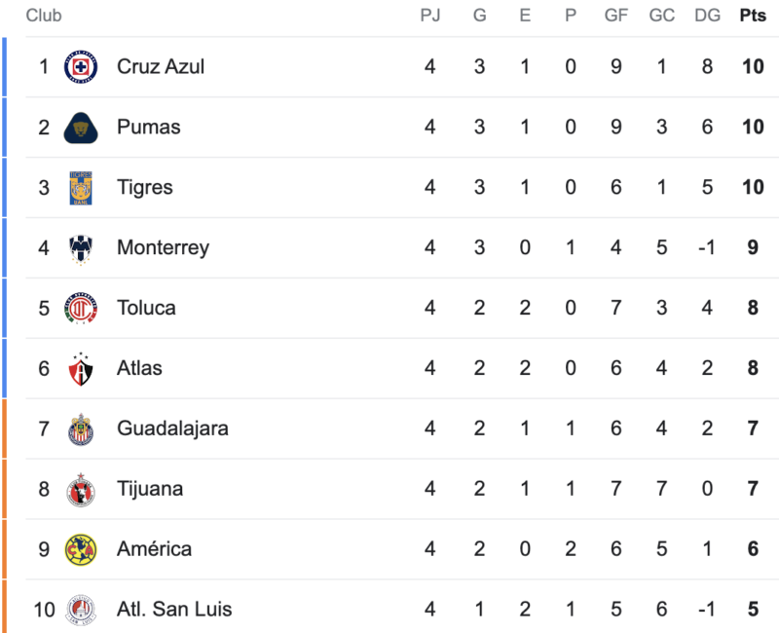This screenshot has width=779, height=633.
Task: Click the Monterrey club badge
Action: 80,248
